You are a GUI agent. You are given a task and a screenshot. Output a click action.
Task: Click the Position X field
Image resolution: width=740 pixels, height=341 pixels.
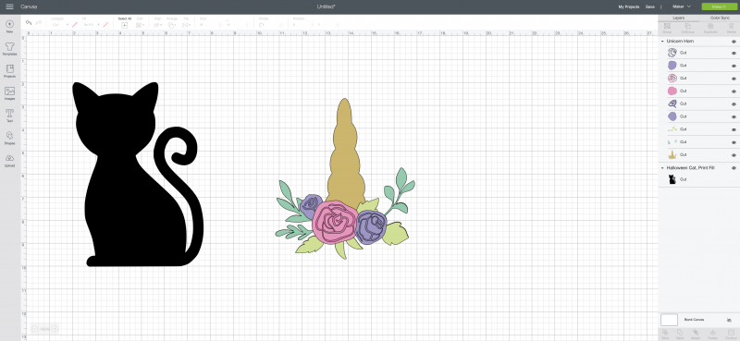[x=303, y=25]
